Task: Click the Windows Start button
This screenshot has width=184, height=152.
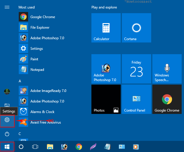Action: click(x=7, y=147)
